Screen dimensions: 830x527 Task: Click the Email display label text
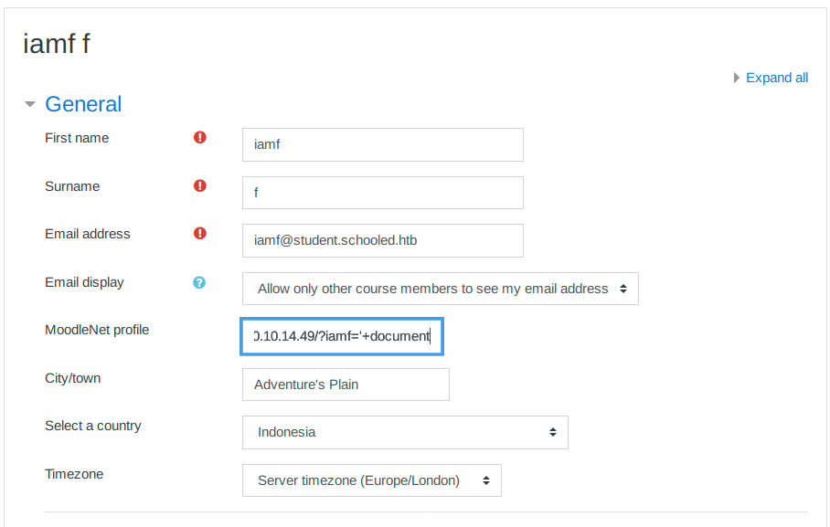tap(84, 282)
